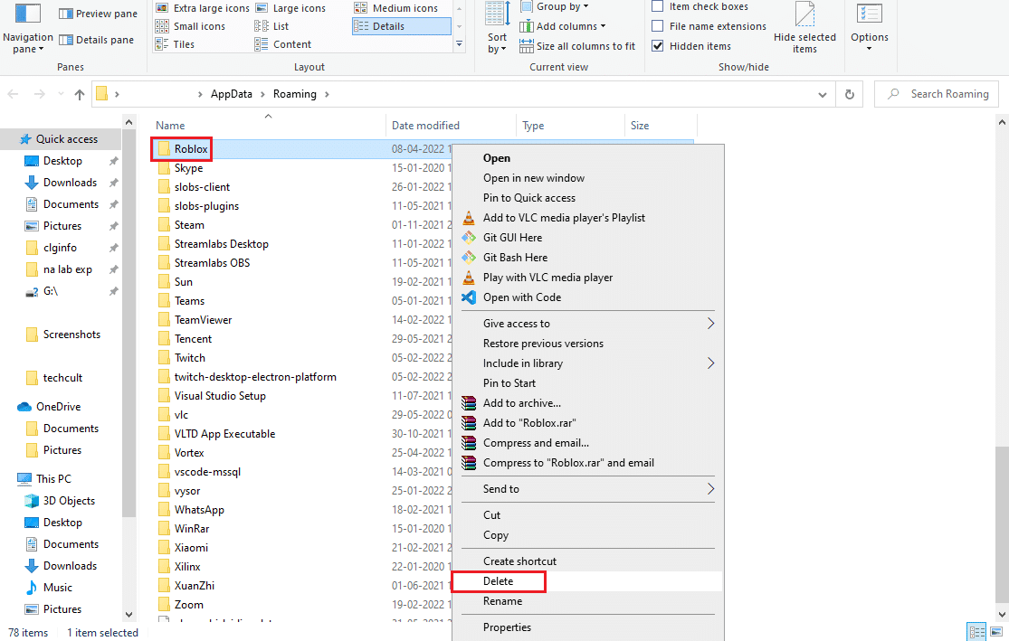Expand address bar history dropdown

822,95
